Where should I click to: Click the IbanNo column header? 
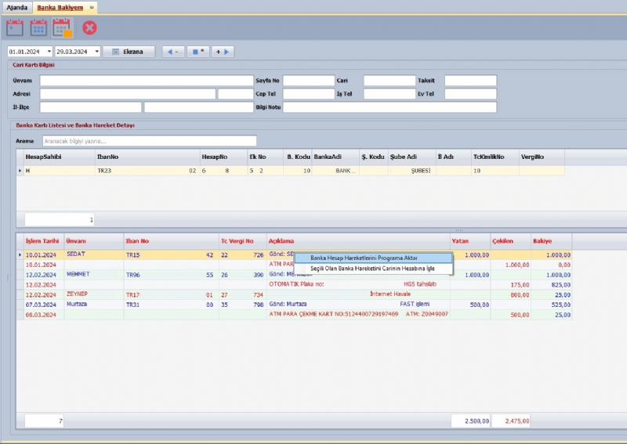[x=147, y=157]
